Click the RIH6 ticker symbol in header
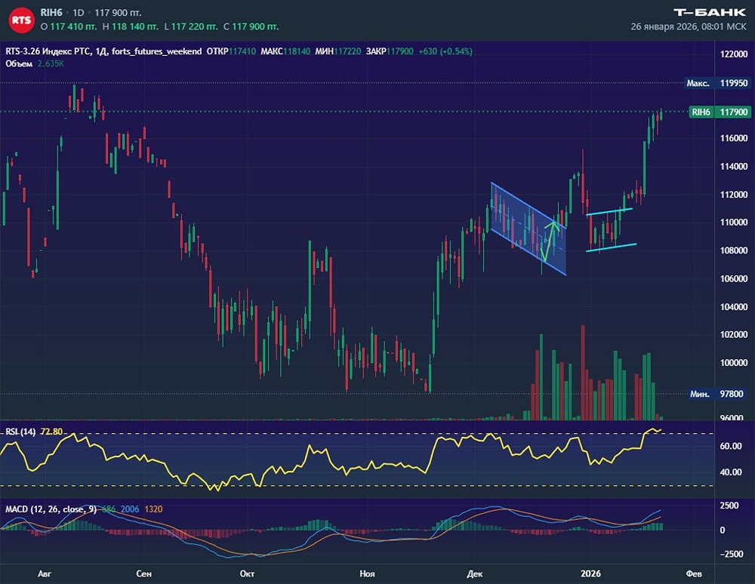 point(51,13)
